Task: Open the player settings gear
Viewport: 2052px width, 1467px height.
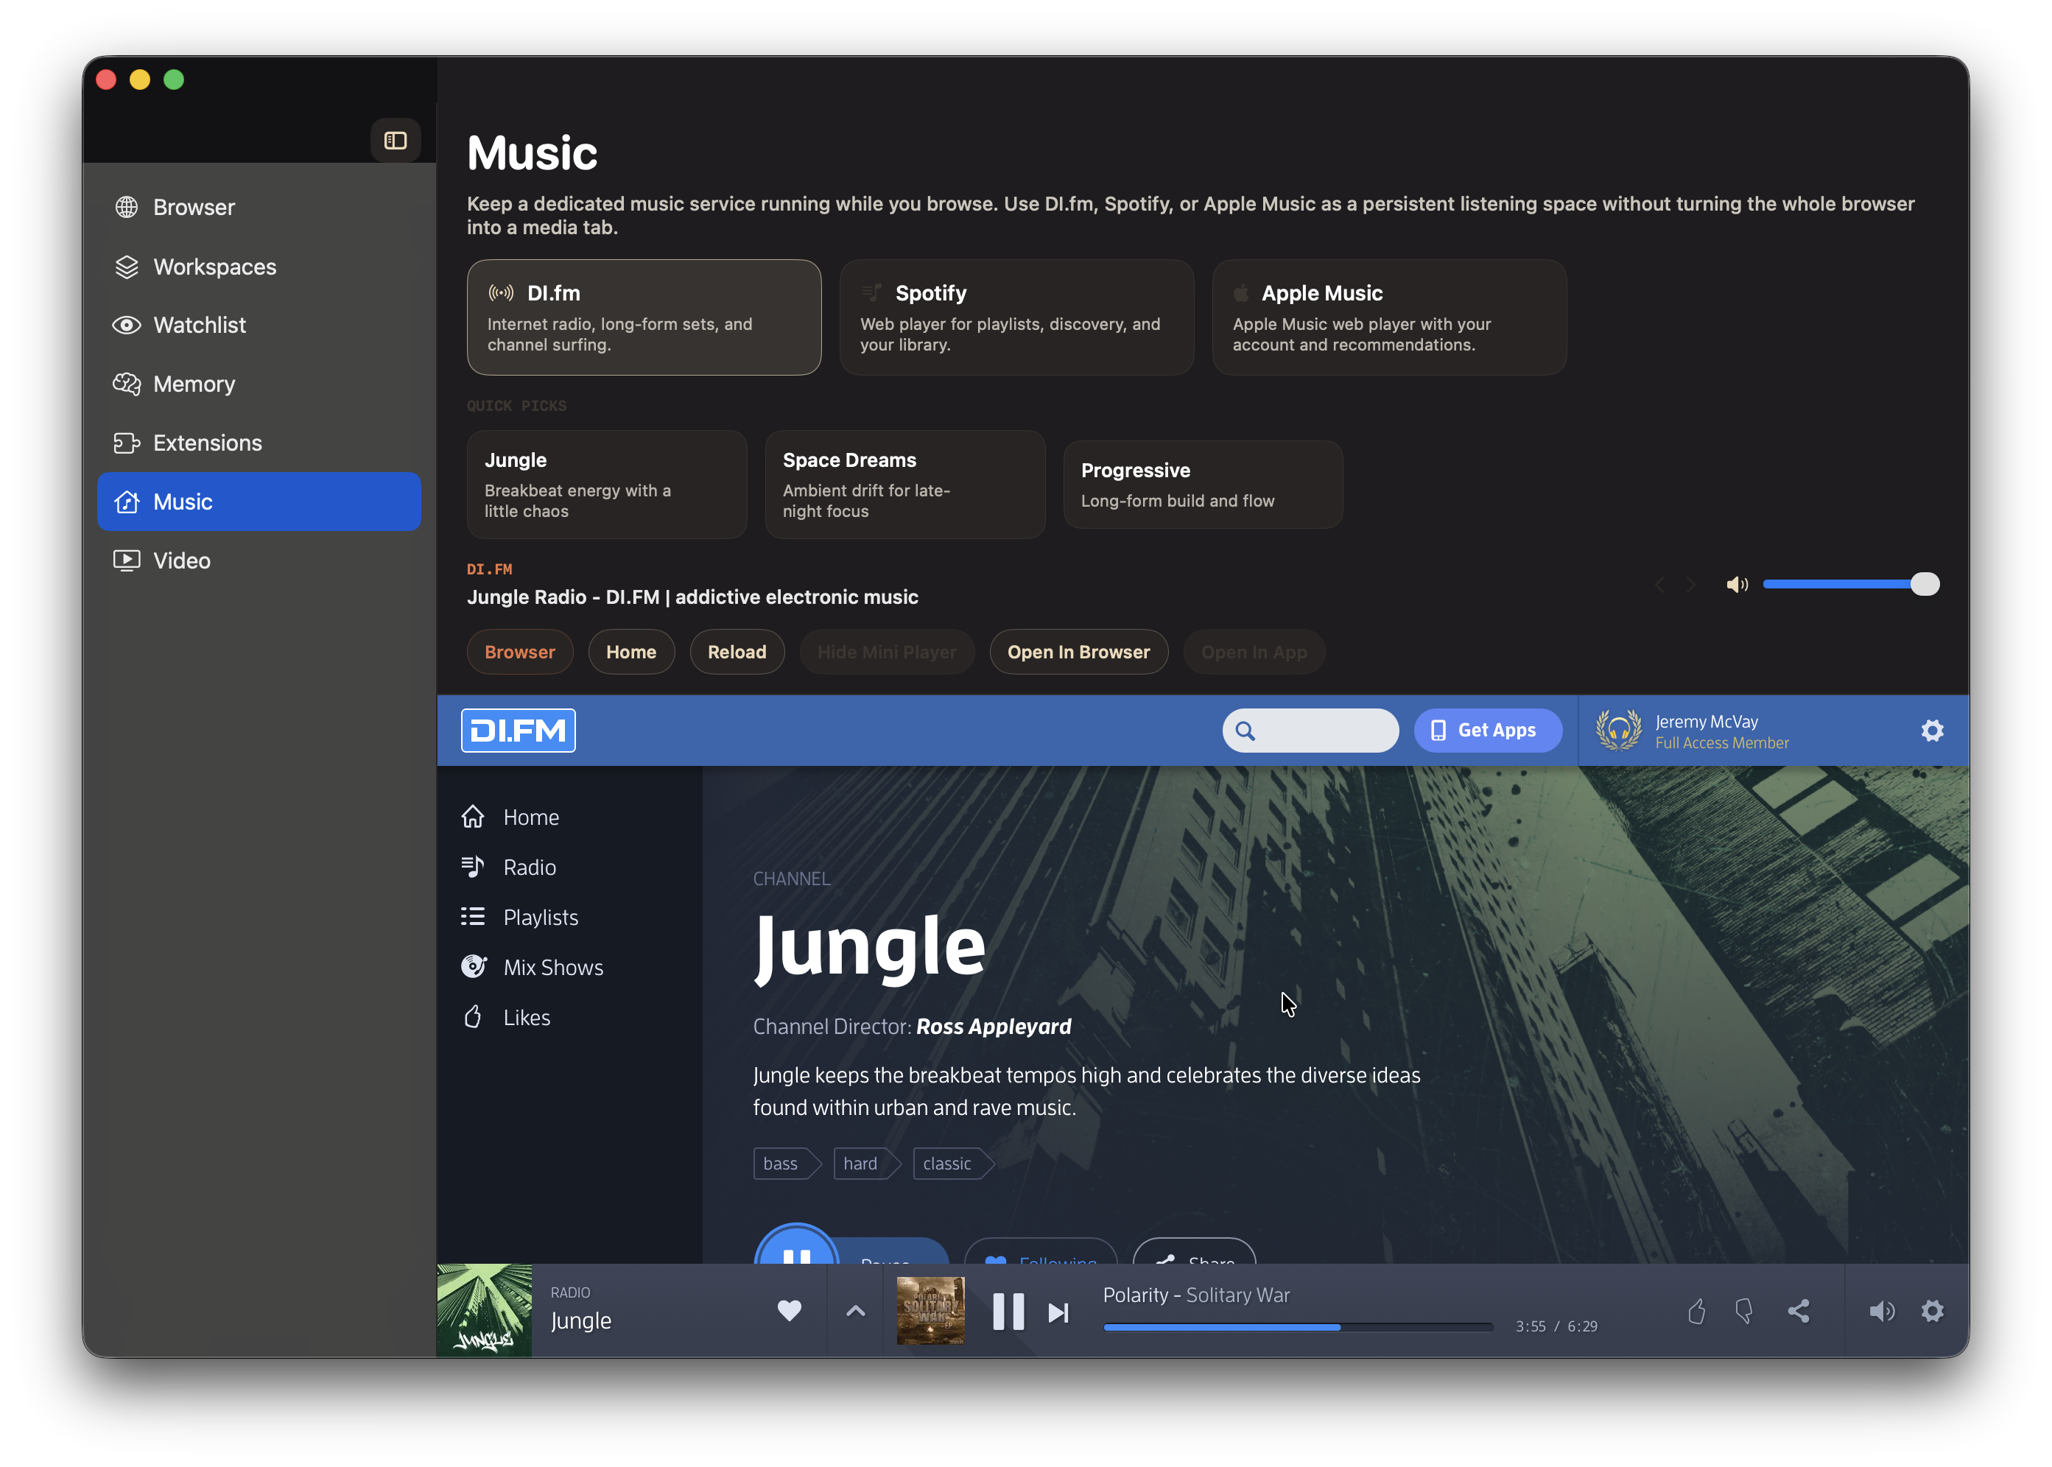Action: (x=1932, y=1311)
